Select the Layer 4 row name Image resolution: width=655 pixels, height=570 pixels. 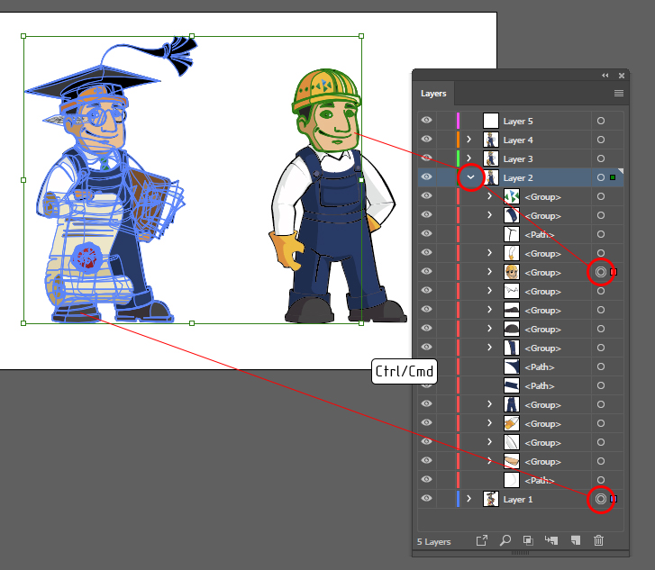tap(518, 140)
